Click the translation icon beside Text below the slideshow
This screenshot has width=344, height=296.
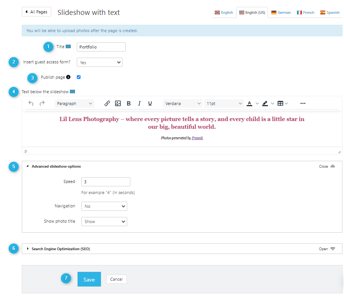click(72, 91)
